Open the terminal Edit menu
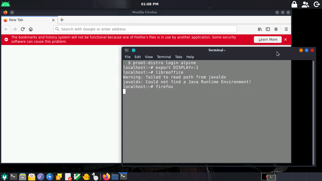Image resolution: width=322 pixels, height=181 pixels. [138, 57]
